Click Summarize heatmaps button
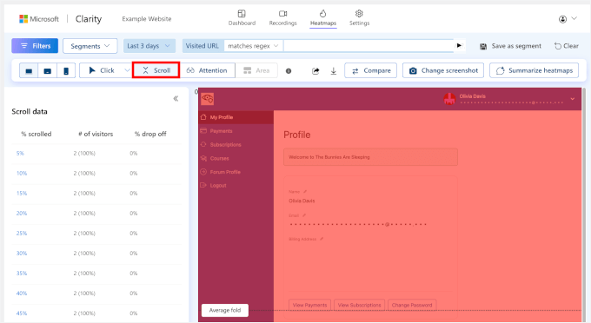591x323 pixels. tap(534, 70)
